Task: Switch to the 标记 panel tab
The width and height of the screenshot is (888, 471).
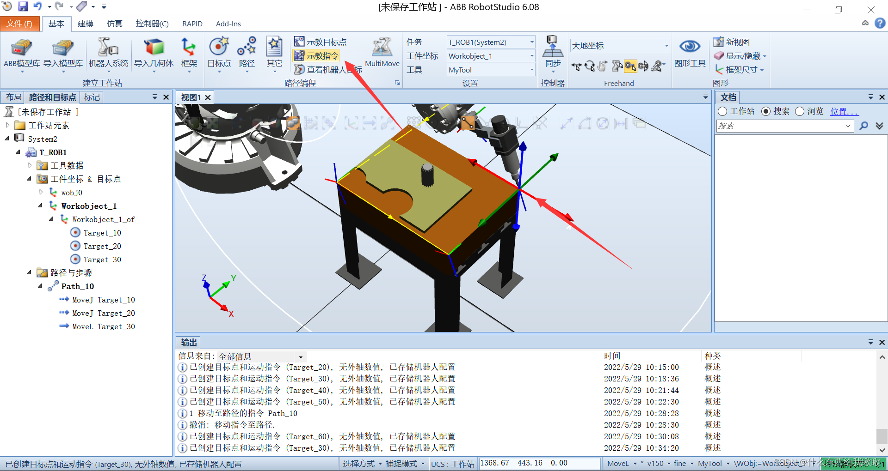Action: pyautogui.click(x=92, y=97)
